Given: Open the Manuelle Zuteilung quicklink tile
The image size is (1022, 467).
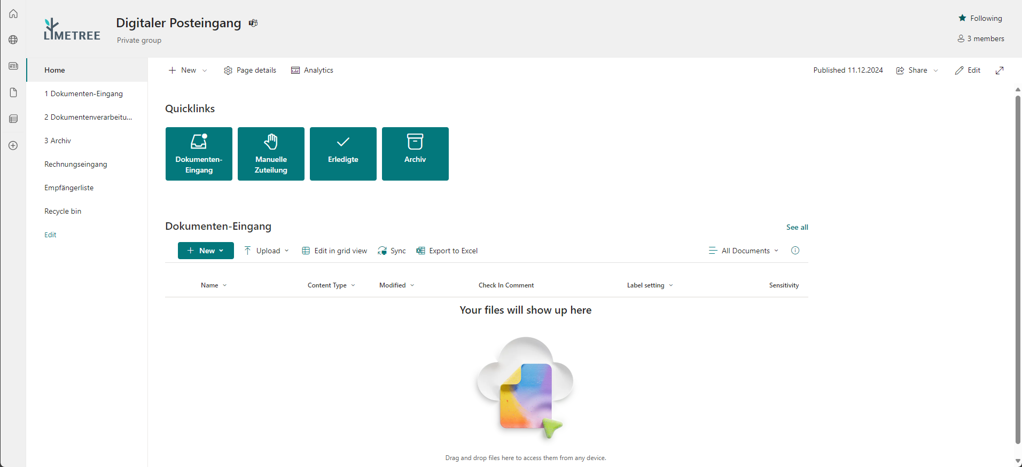Looking at the screenshot, I should pos(271,154).
